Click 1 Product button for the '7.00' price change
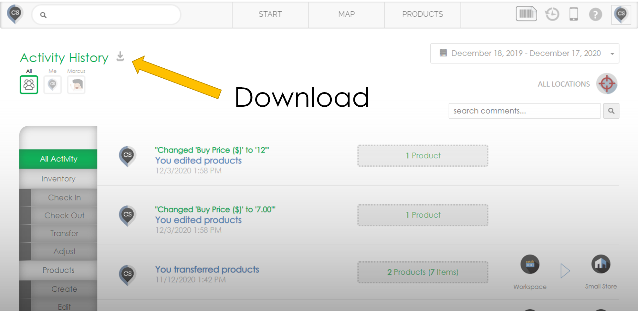Screen dimensions: 638x311 coord(423,215)
